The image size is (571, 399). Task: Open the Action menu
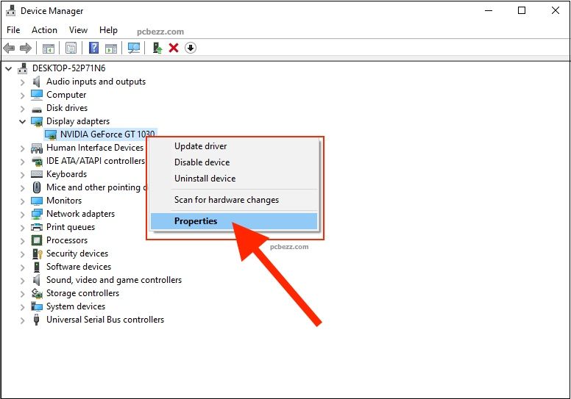(44, 30)
